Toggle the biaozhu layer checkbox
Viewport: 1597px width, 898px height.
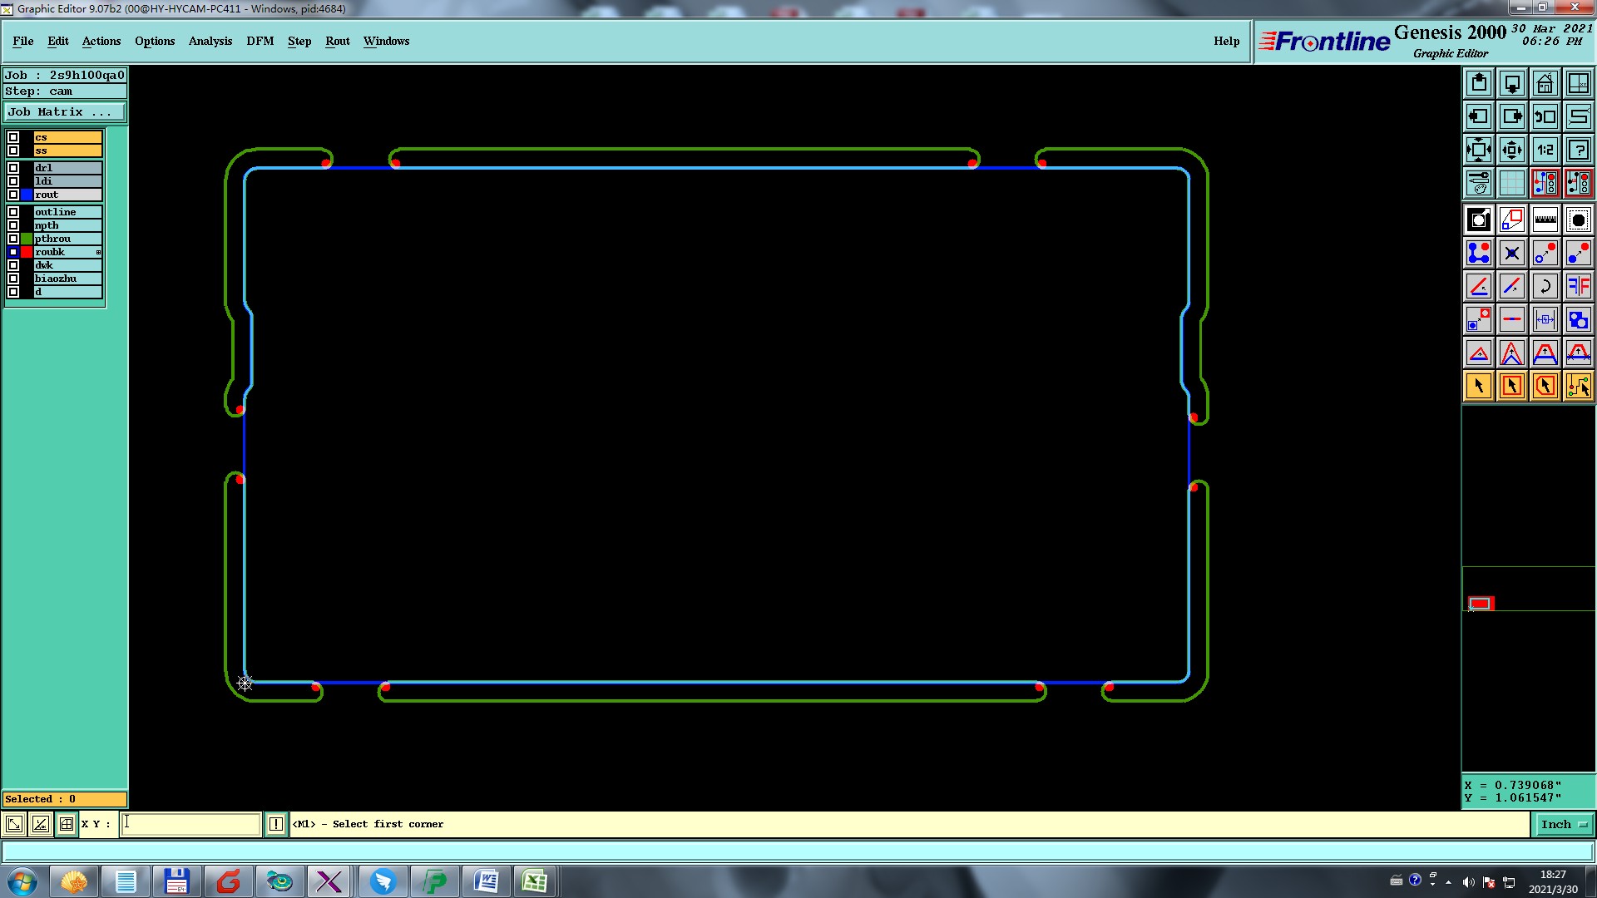pos(13,279)
